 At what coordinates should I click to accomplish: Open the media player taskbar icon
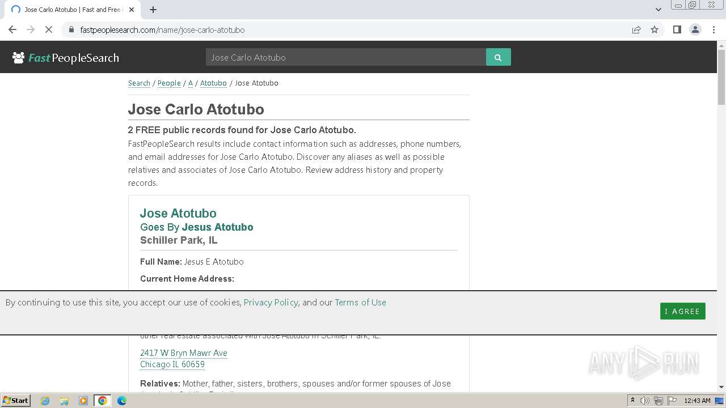pyautogui.click(x=83, y=401)
